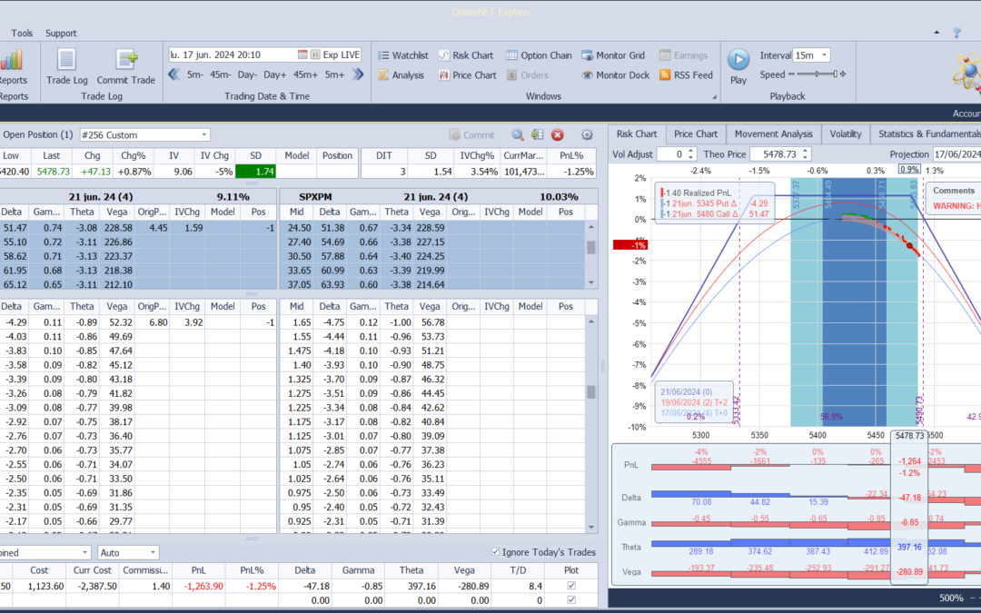Open the Watchlist window

[x=402, y=55]
